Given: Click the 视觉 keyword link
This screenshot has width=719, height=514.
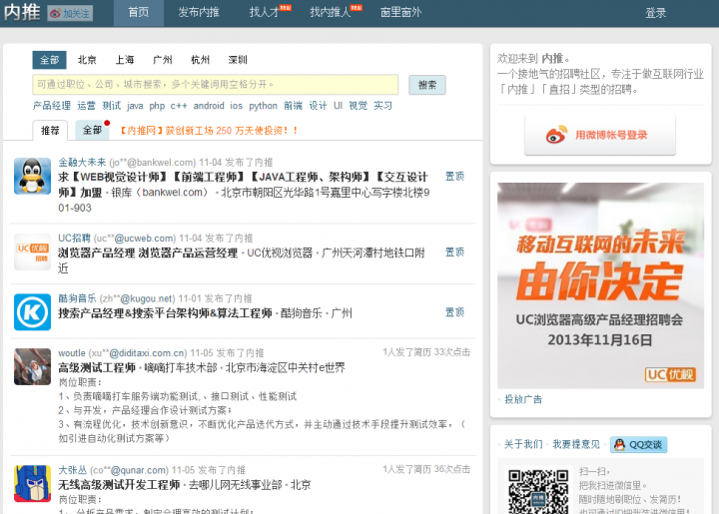Looking at the screenshot, I should pos(359,106).
